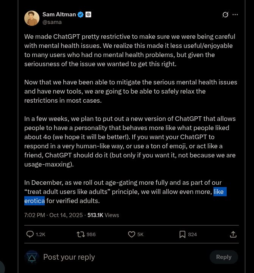The image size is (254, 273).
Task: Click the Grok icon on the post
Action: (x=225, y=14)
